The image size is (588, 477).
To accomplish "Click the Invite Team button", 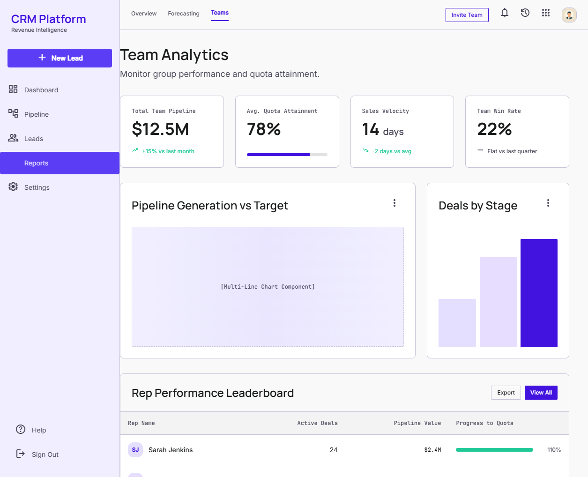I will (x=467, y=15).
